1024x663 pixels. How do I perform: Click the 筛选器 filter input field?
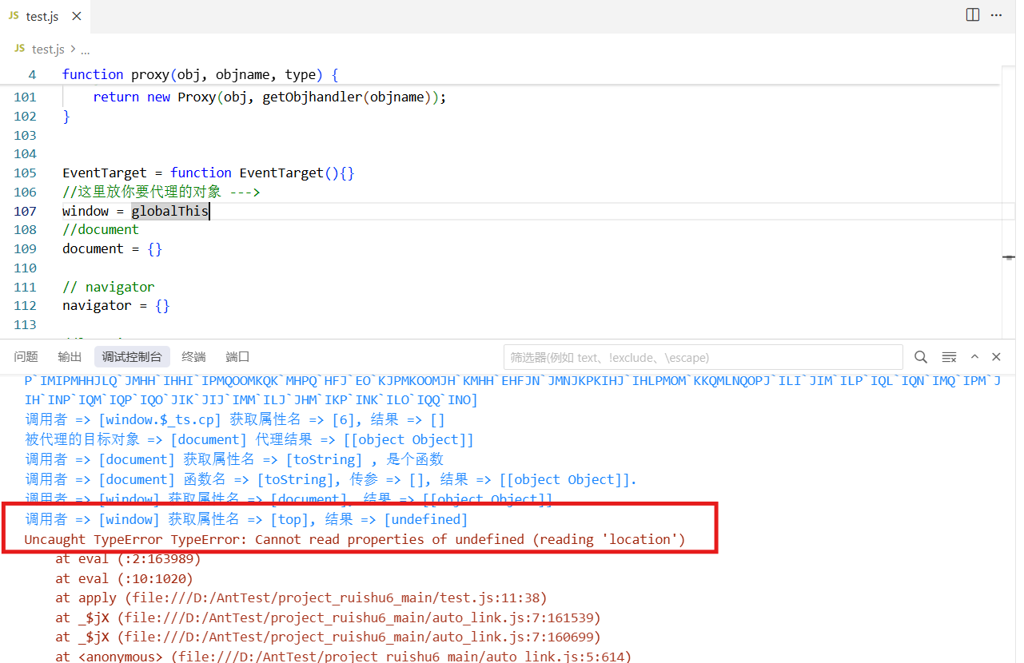point(703,357)
